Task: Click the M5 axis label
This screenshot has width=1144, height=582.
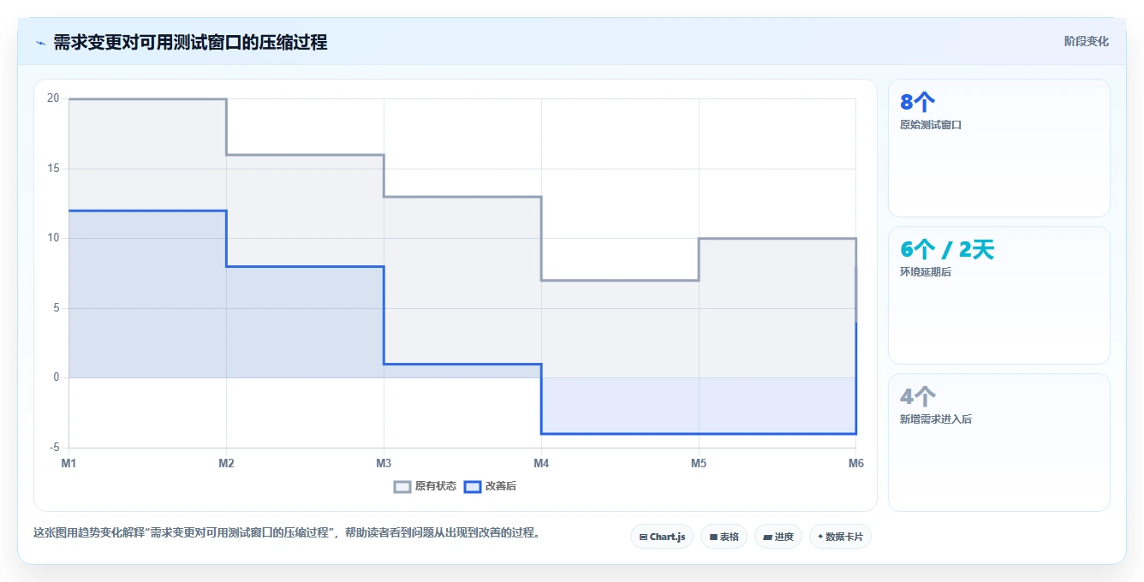Action: pos(699,463)
